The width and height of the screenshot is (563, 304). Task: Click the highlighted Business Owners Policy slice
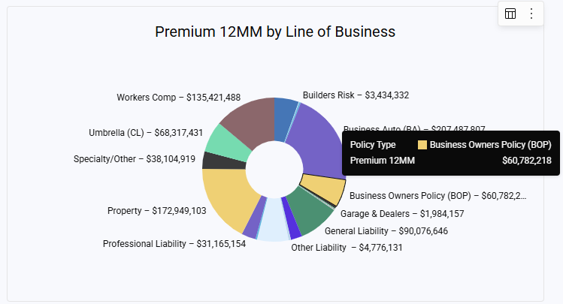tap(323, 188)
